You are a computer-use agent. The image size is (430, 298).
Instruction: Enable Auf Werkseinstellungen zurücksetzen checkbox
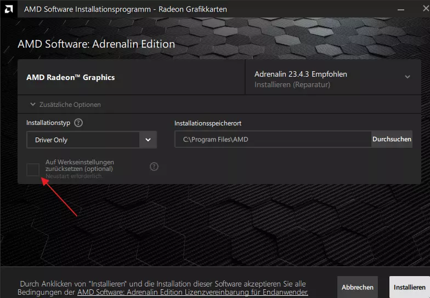(x=33, y=169)
